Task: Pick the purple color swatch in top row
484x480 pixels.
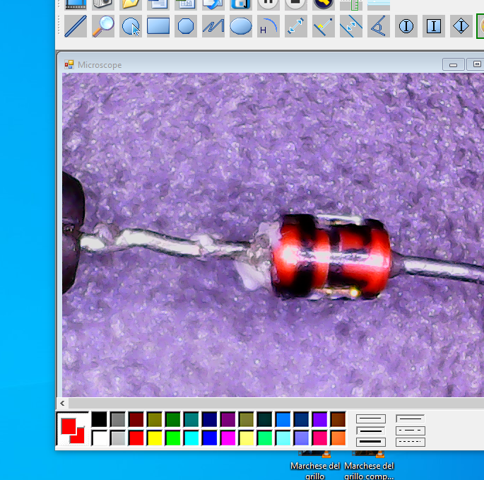Action: pos(228,419)
